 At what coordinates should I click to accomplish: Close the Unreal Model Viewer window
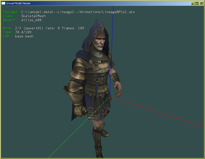click(x=201, y=3)
